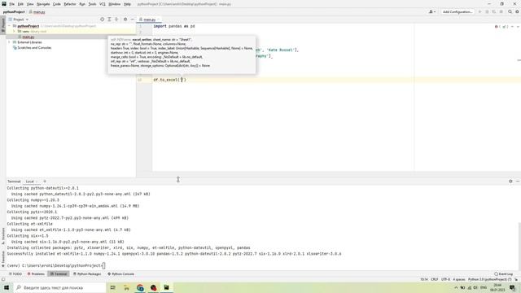Expand External Libraries node

coord(9,42)
